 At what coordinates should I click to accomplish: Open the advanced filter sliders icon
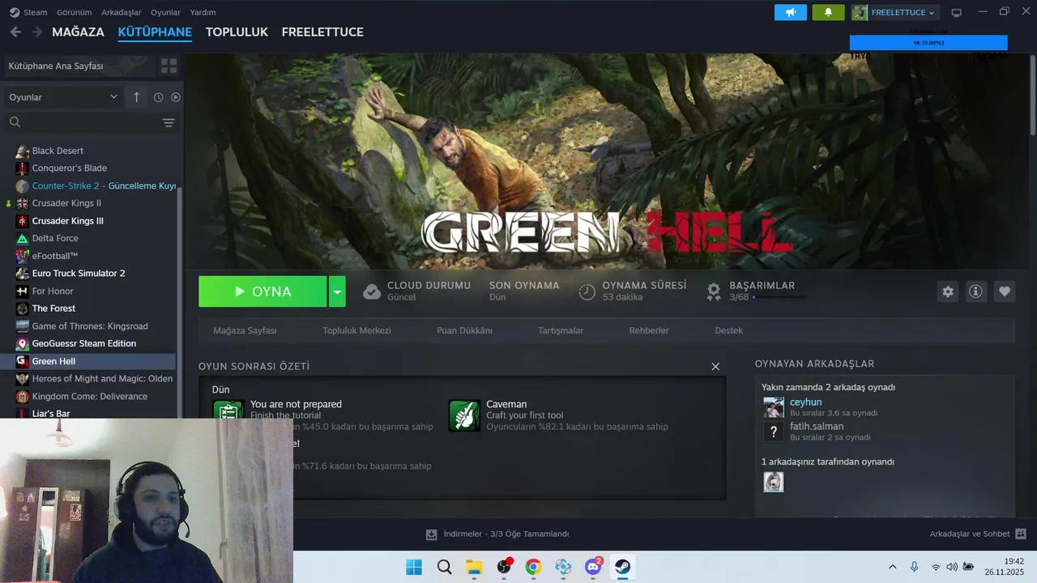(x=169, y=122)
